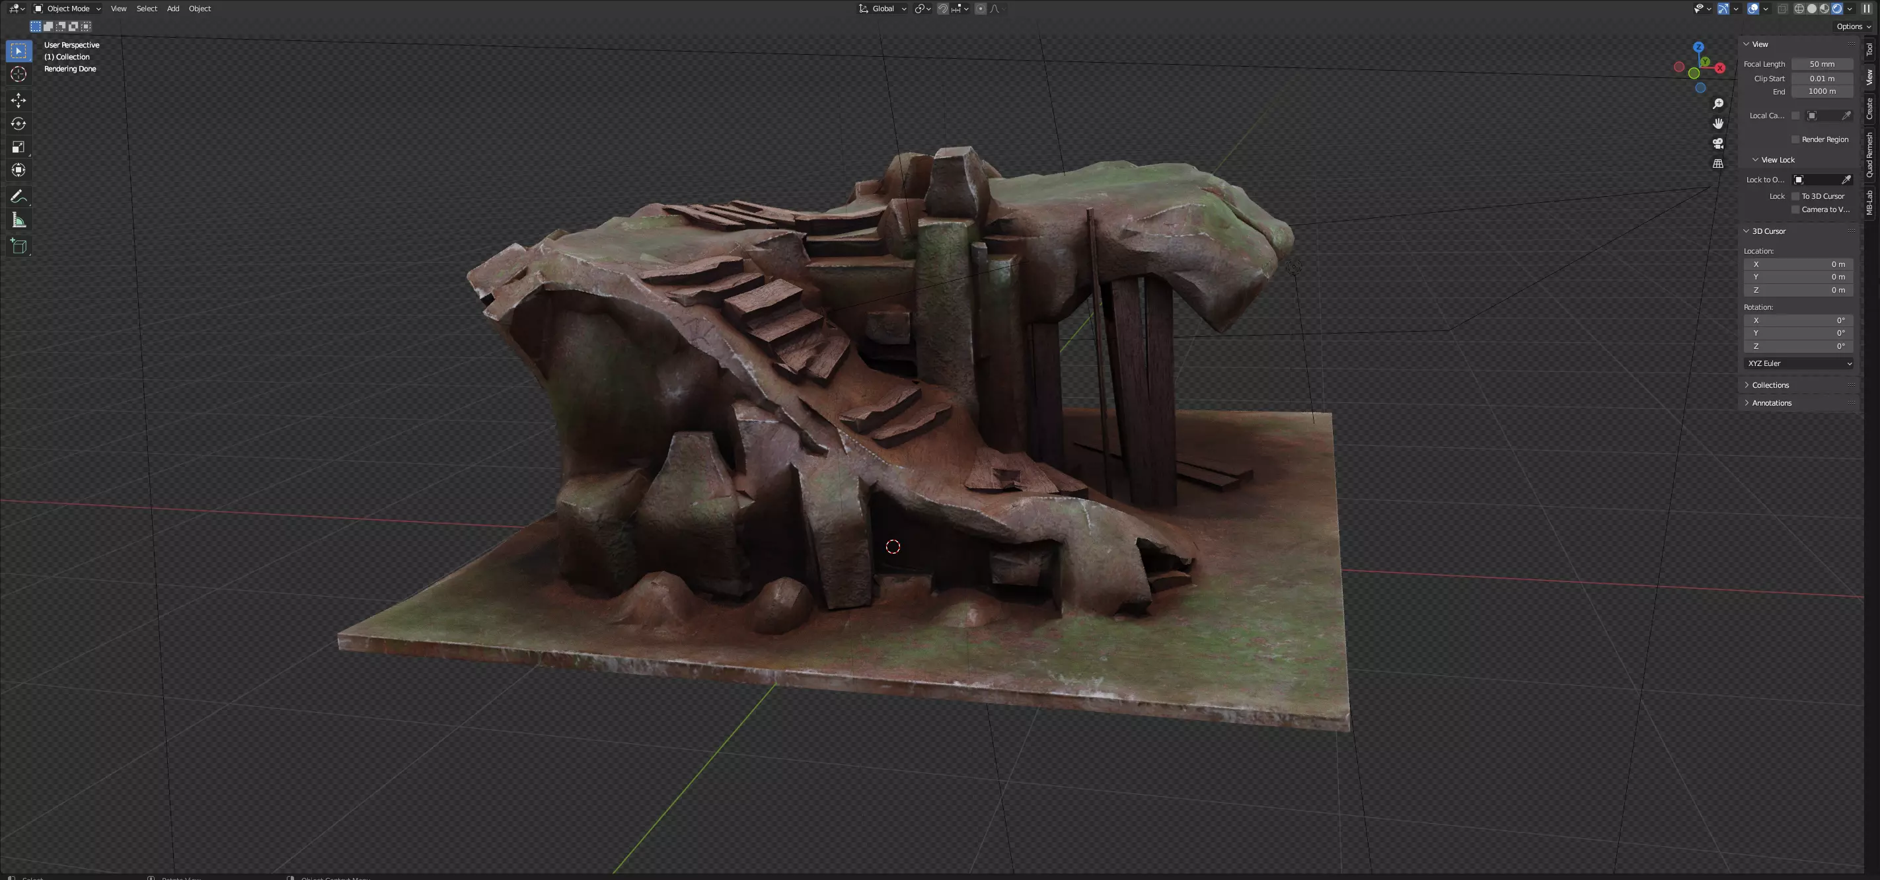Viewport: 1880px width, 880px height.
Task: Open Object Mode dropdown
Action: 67,9
